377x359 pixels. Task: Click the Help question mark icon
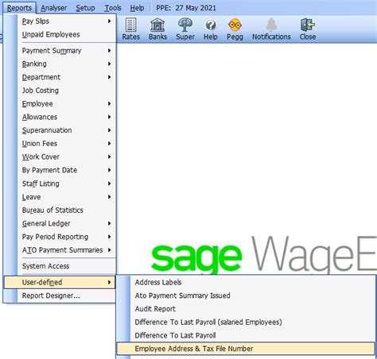[x=211, y=25]
